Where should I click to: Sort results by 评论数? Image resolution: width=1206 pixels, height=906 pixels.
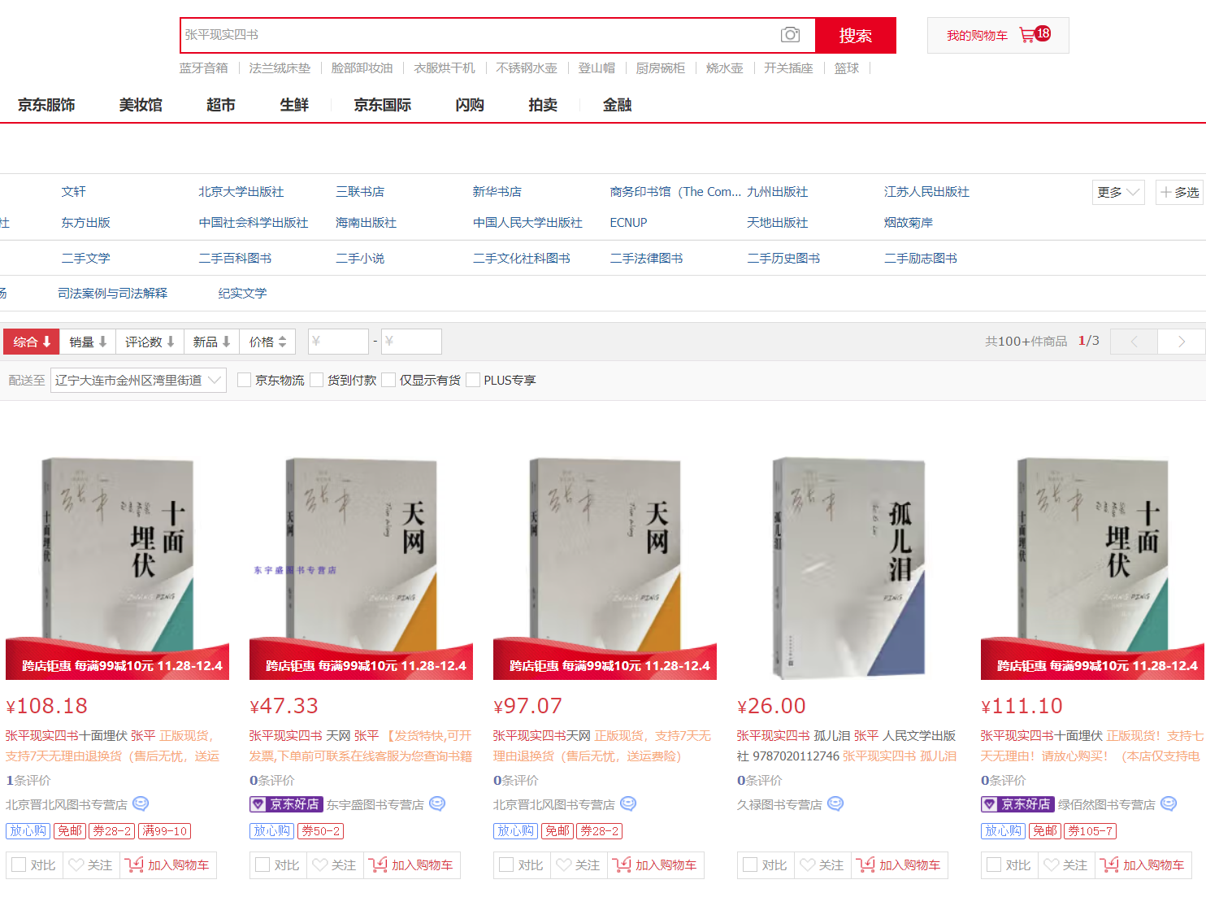point(150,342)
